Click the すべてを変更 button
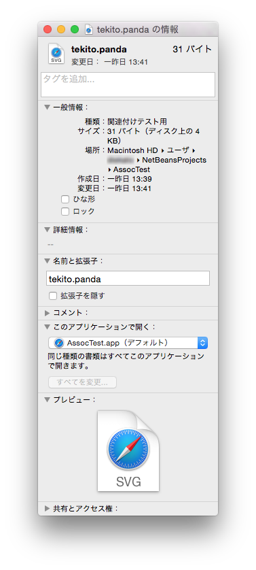 pyautogui.click(x=82, y=382)
